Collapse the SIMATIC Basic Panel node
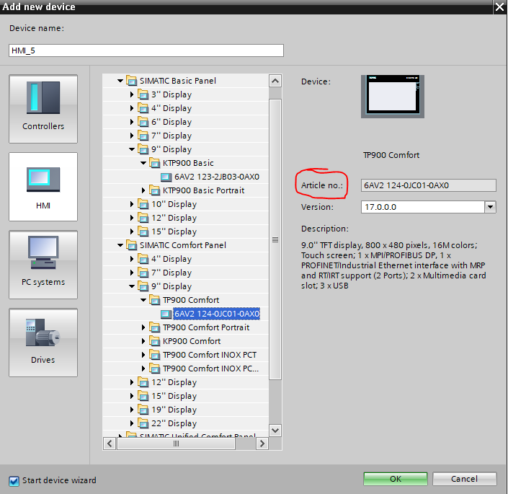 [120, 81]
